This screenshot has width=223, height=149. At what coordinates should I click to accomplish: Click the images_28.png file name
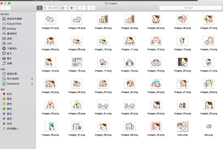tap(209, 92)
